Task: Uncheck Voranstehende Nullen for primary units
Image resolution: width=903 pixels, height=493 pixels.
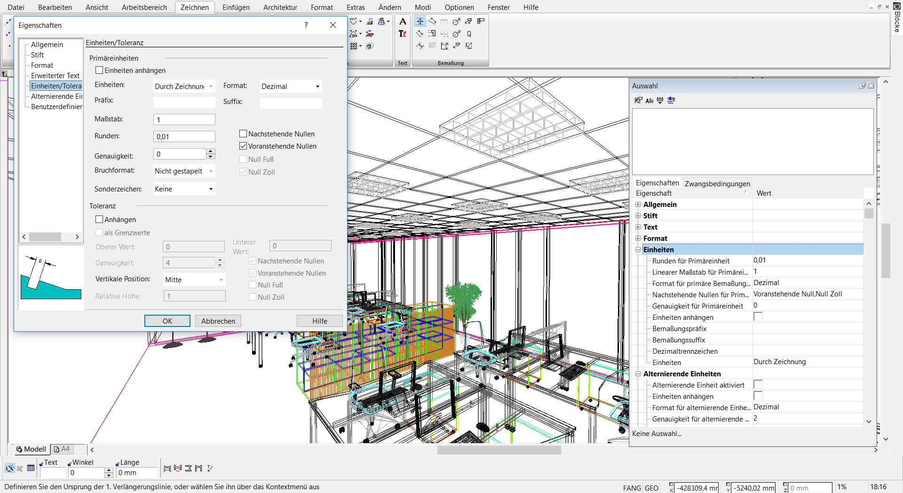Action: click(243, 146)
